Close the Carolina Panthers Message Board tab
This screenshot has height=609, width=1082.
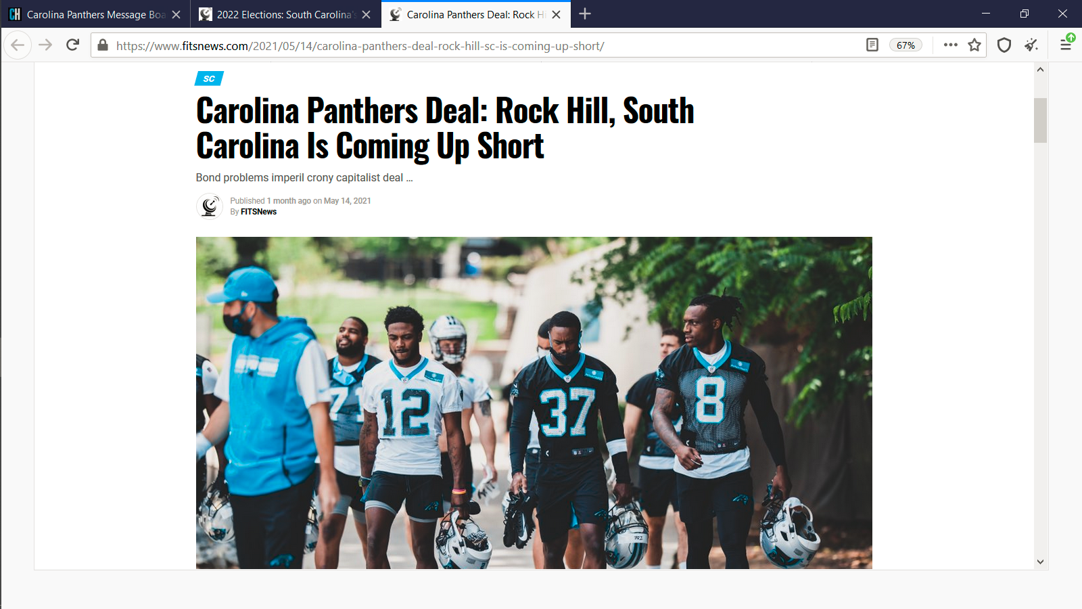coord(177,14)
